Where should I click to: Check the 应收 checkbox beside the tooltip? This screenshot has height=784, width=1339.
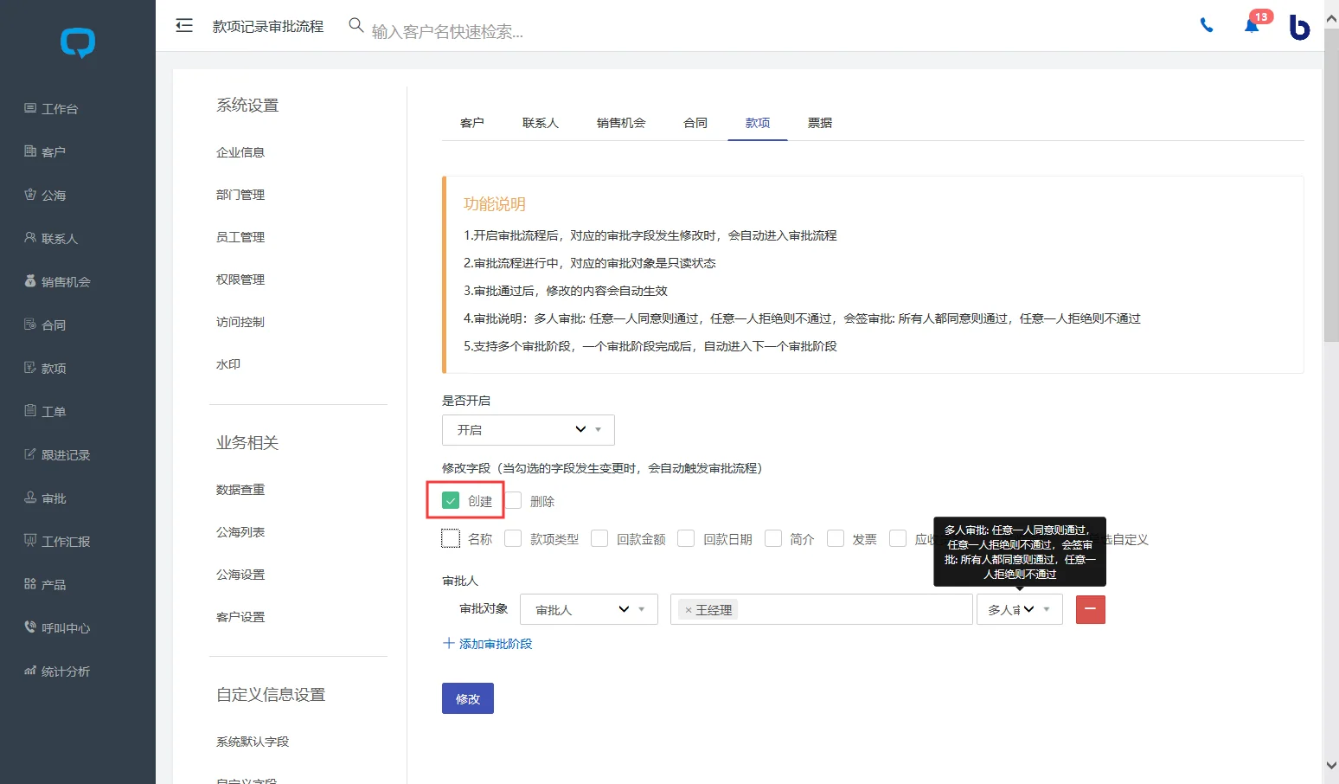point(898,538)
